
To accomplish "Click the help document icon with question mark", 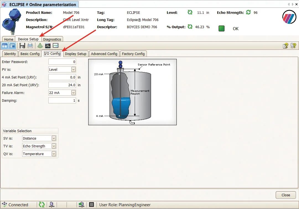I will 286,46.
